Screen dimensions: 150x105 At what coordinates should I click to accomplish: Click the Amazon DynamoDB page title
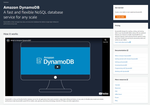coord(21,7)
